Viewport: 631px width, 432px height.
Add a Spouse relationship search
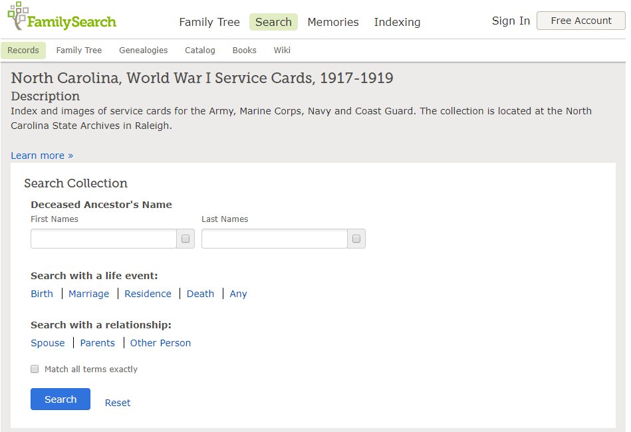[x=48, y=343]
